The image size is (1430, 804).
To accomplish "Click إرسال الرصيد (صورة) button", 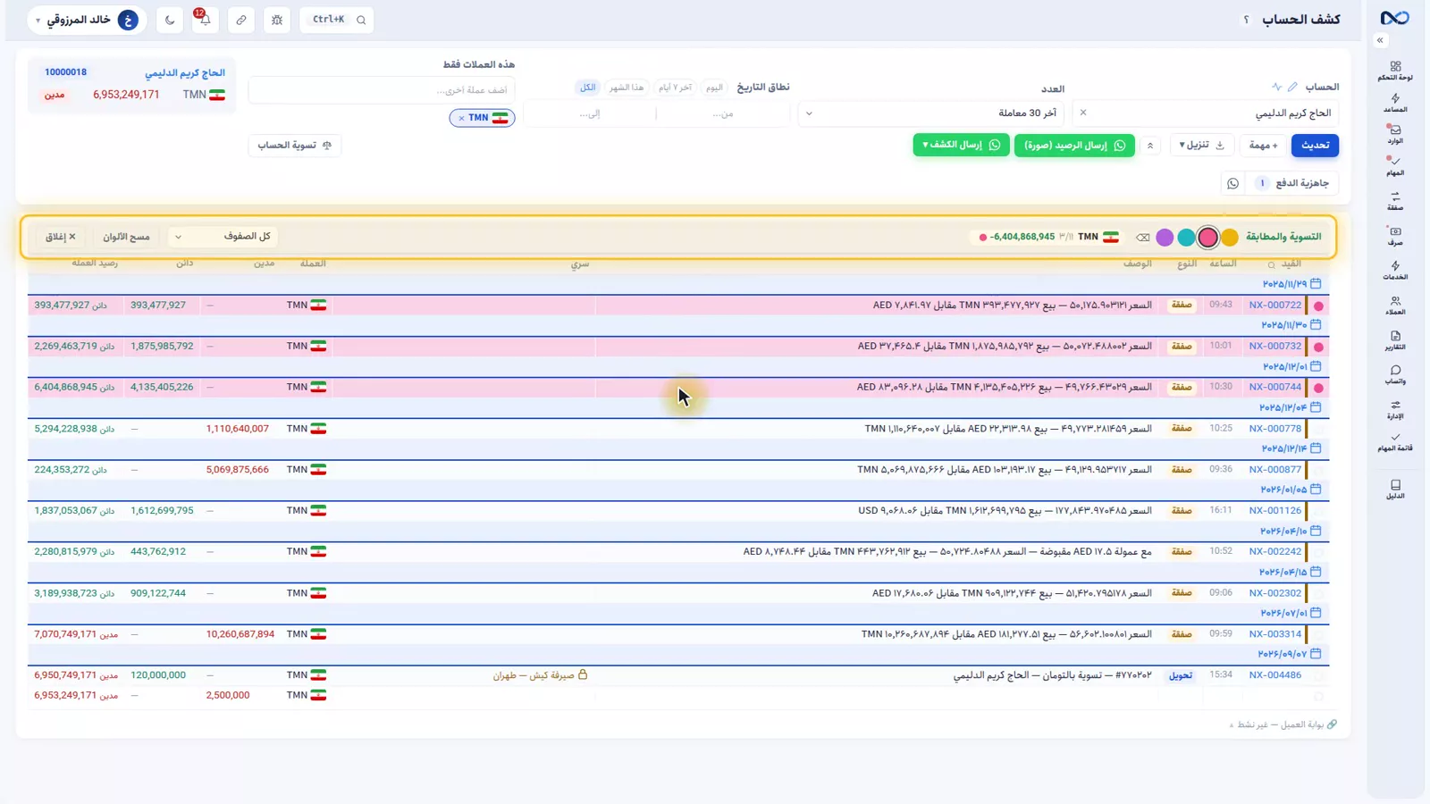I will pyautogui.click(x=1074, y=146).
